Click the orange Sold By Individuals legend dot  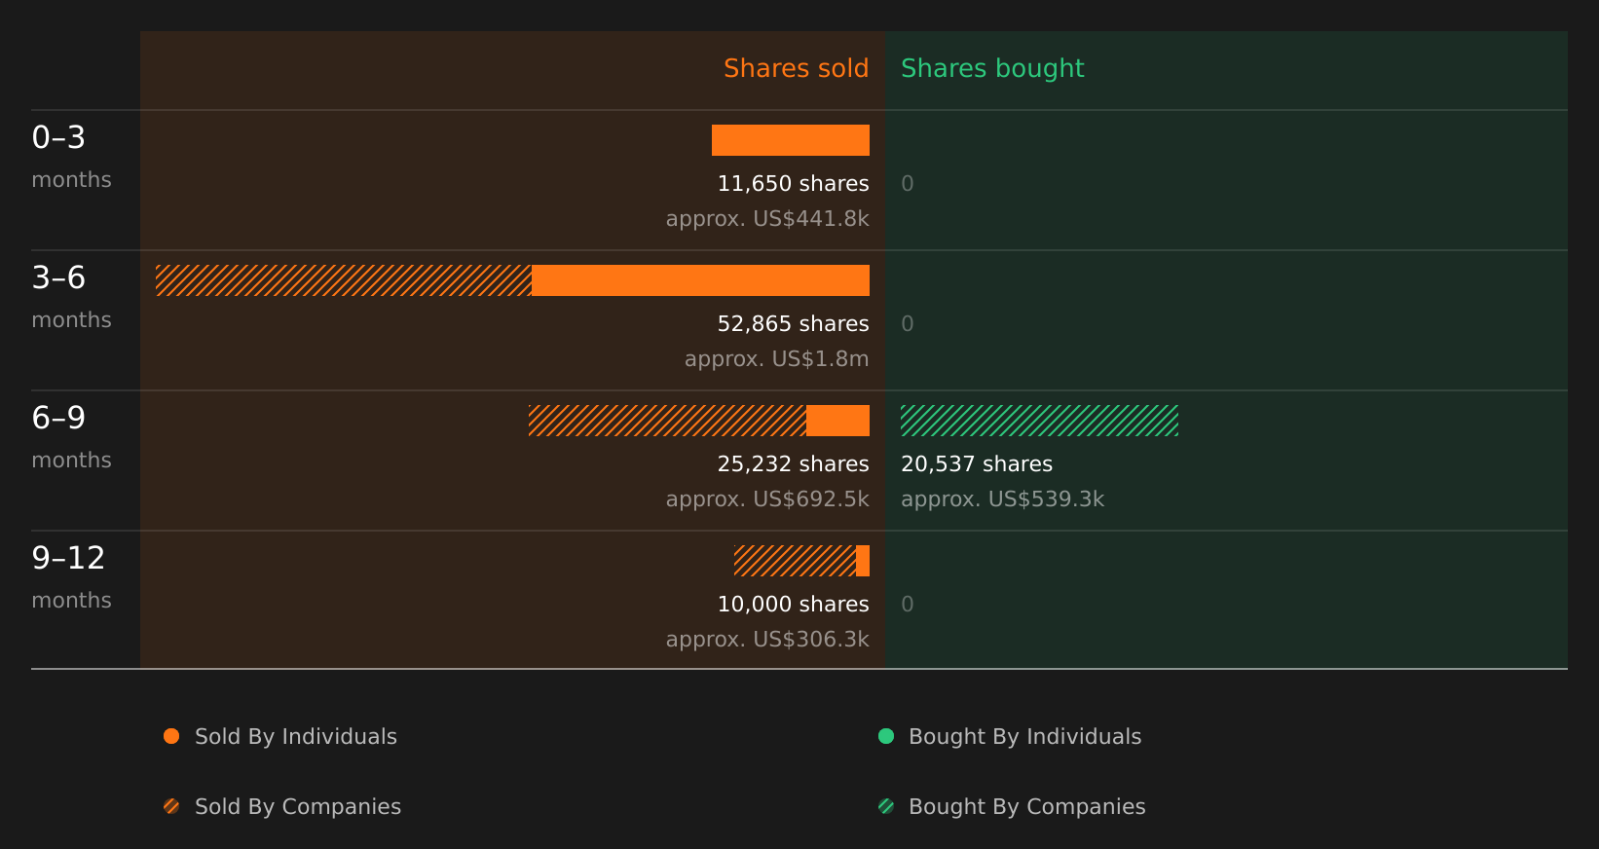click(171, 736)
